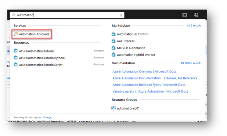This screenshot has height=136, width=227.
Task: Open Azure Automation Overview doc link
Action: (144, 72)
